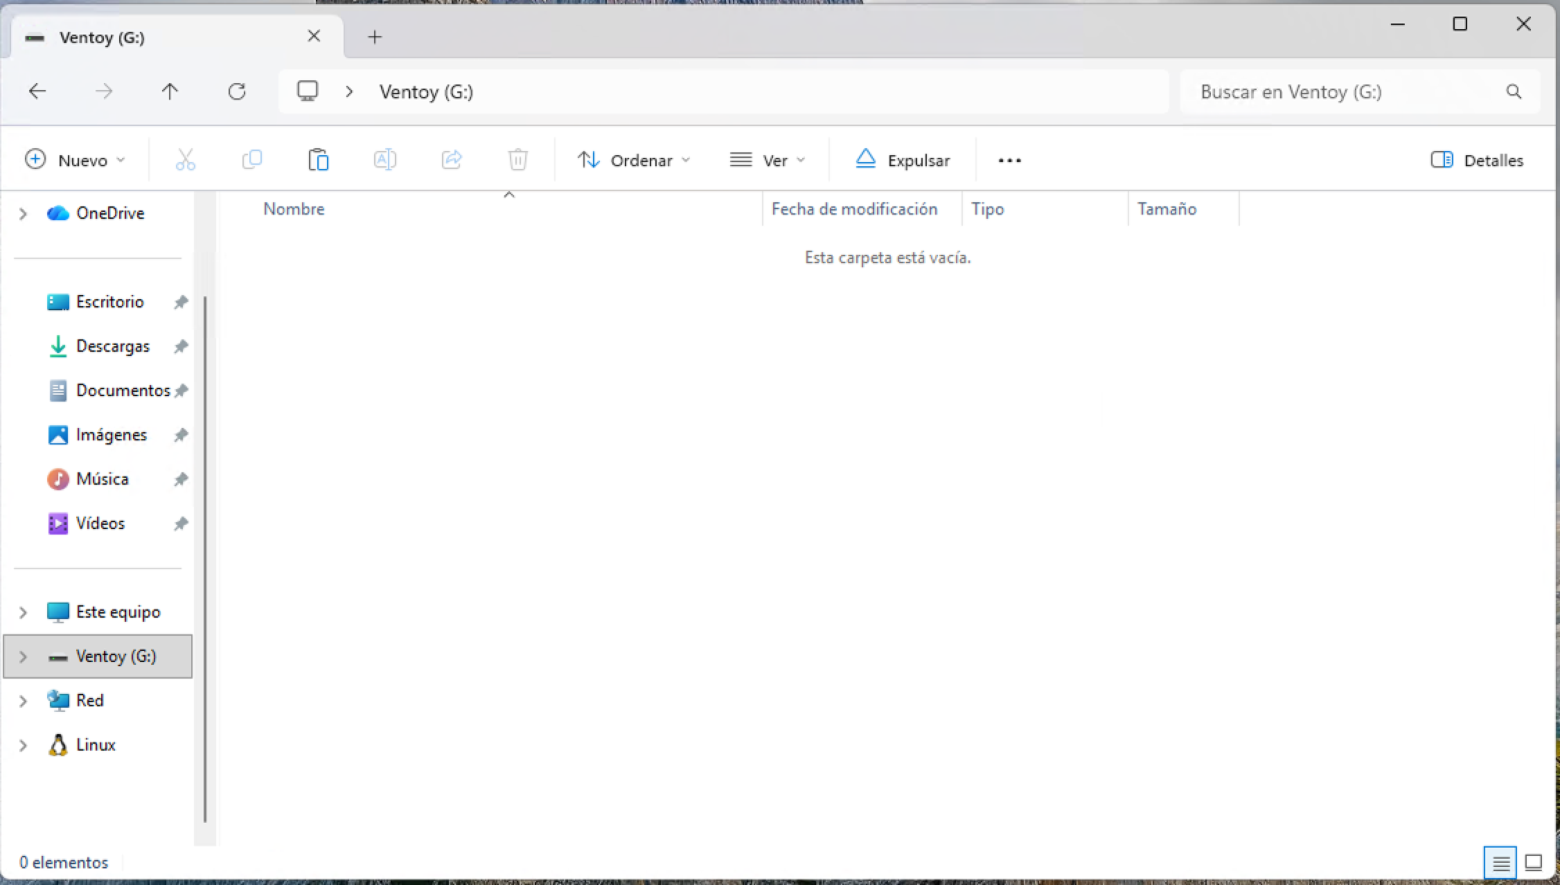This screenshot has width=1560, height=885.
Task: Switch to details list view icon
Action: (x=1500, y=863)
